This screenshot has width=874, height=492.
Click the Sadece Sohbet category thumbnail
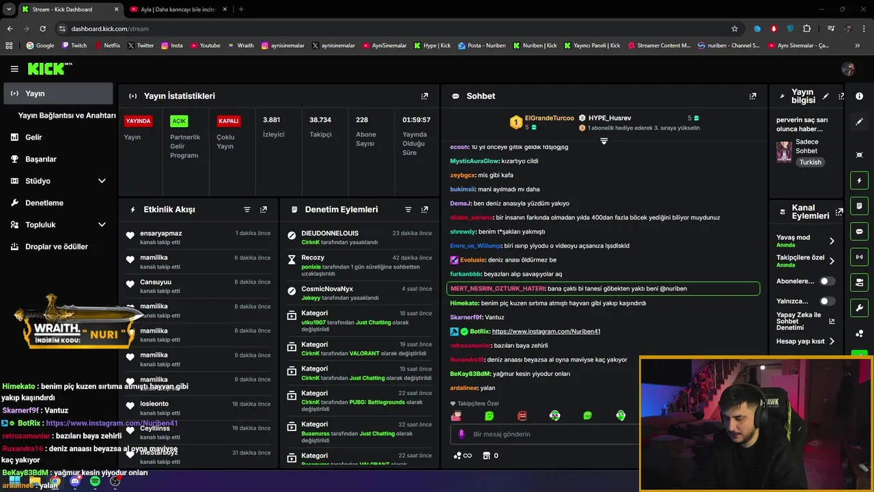784,152
